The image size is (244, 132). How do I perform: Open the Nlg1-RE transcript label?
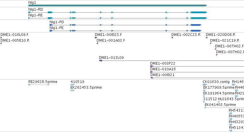(35, 15)
